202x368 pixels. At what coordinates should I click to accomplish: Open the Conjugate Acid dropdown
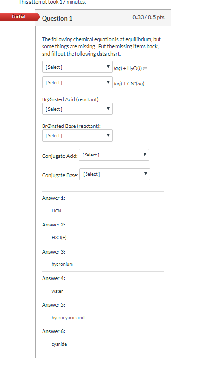pyautogui.click(x=114, y=155)
